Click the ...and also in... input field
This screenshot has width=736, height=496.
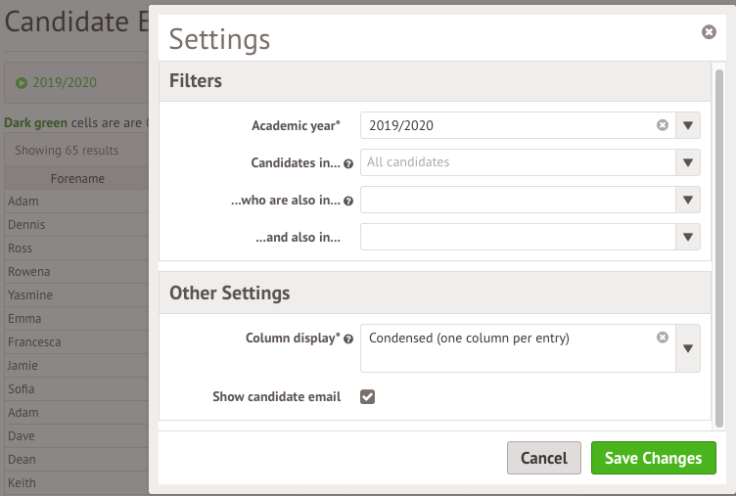pos(518,237)
